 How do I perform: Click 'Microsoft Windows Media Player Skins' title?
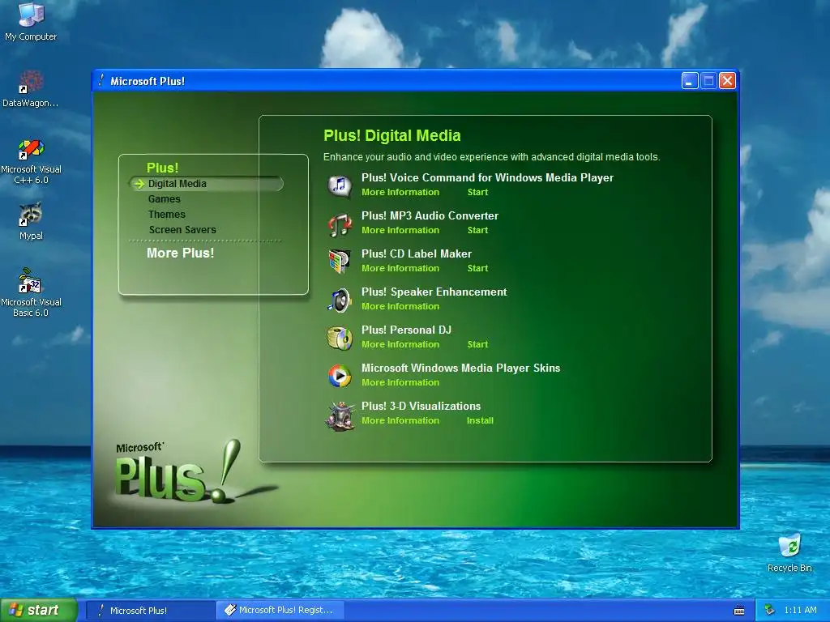(x=460, y=369)
